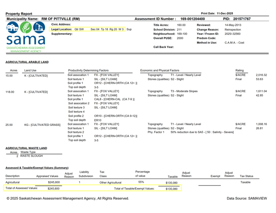
Task: Click the house icon in SAMA logo
Action: pyautogui.click(x=13, y=28)
